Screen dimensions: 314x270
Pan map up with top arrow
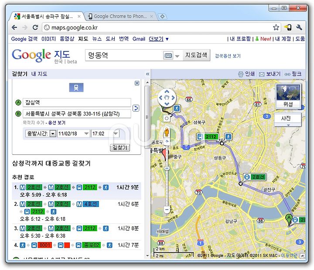click(x=167, y=92)
